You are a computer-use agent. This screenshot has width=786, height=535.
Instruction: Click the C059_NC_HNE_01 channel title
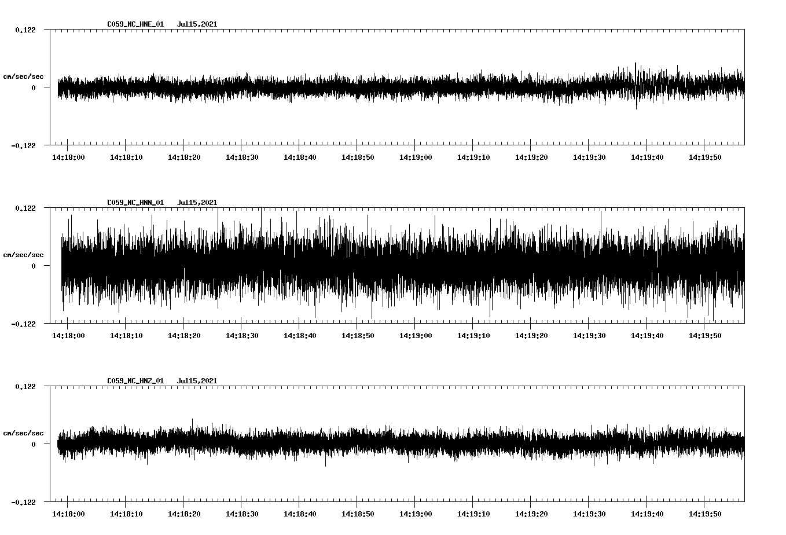click(135, 24)
